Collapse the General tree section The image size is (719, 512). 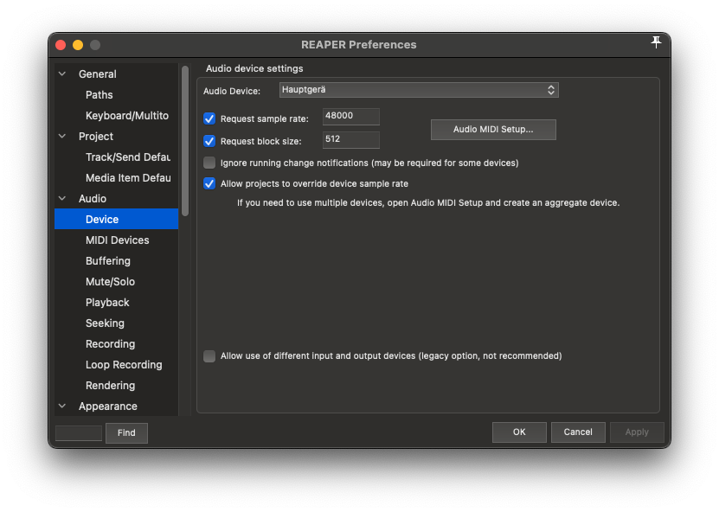click(62, 74)
